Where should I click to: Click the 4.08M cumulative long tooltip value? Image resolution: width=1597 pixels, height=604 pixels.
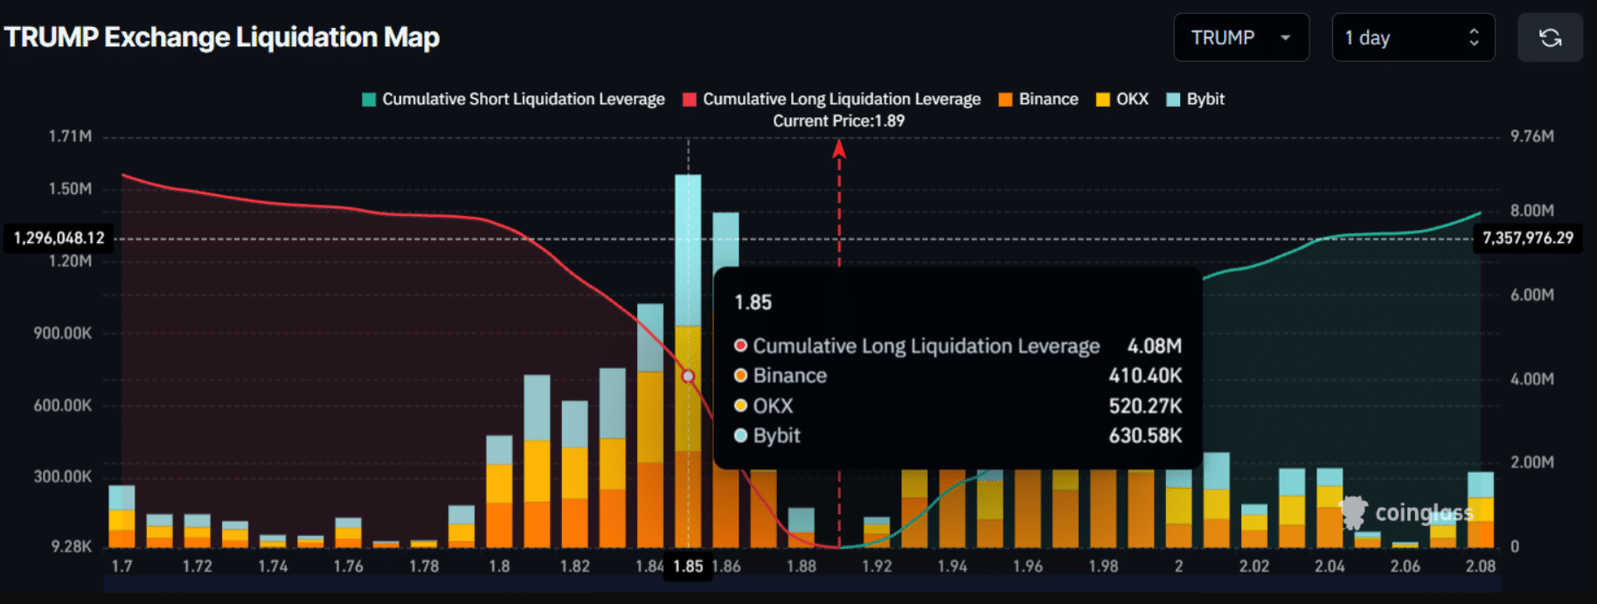click(1155, 346)
